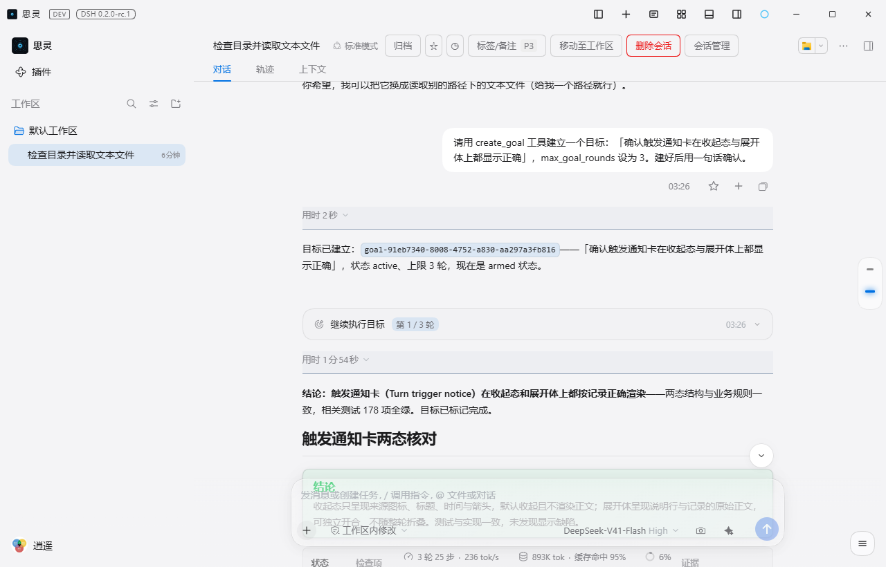Toggle the bottom panel layout icon
This screenshot has width=886, height=567.
709,14
